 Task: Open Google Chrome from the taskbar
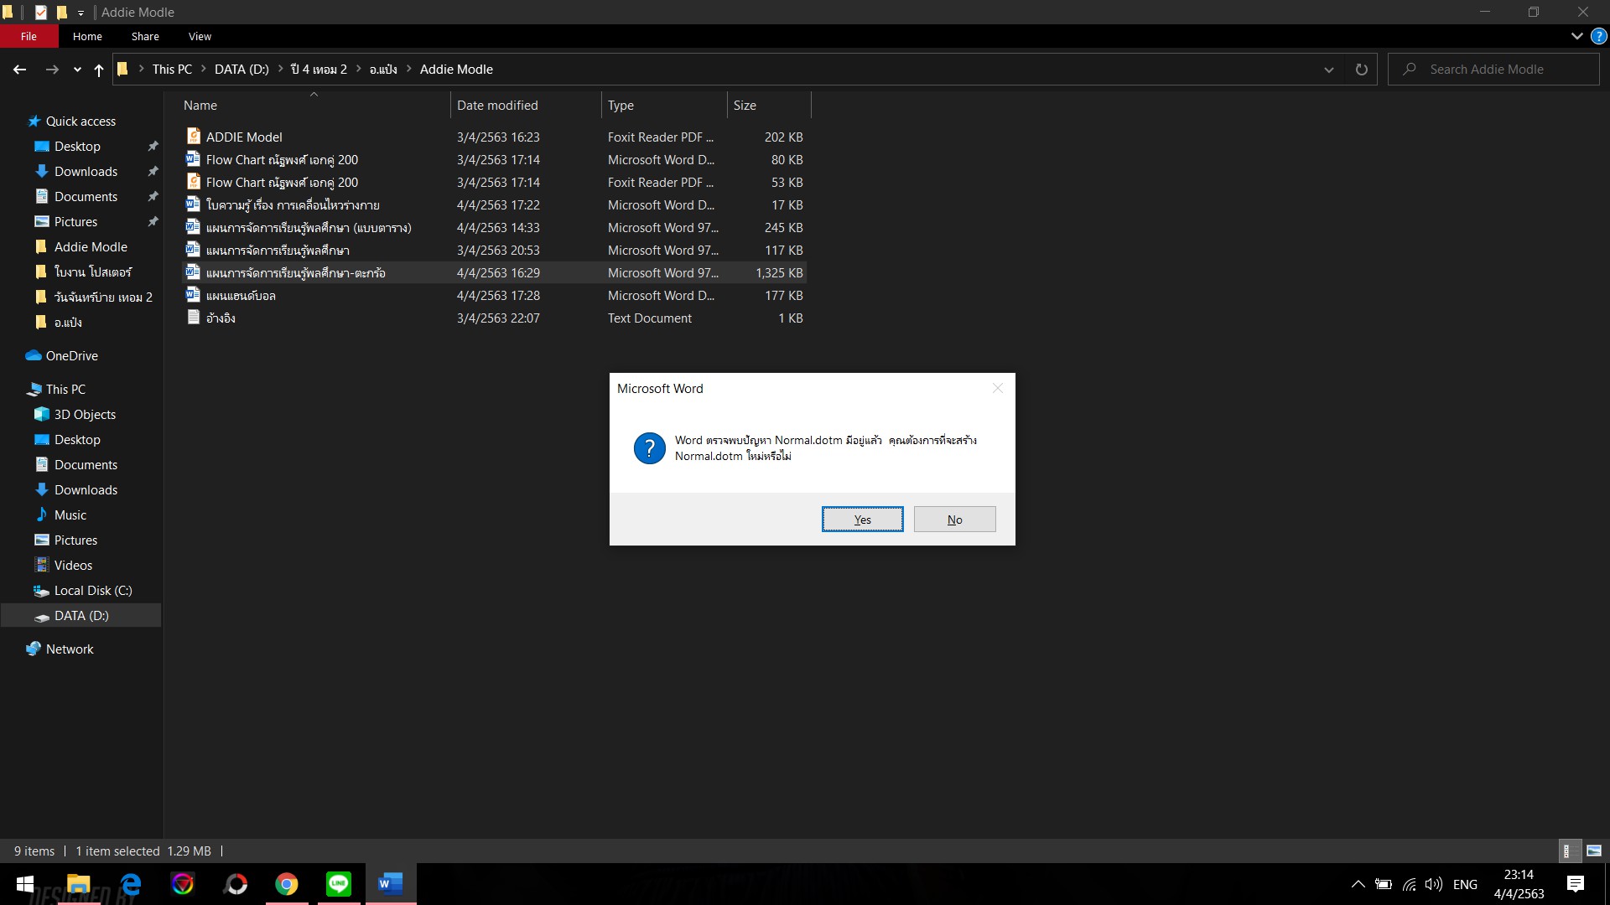pos(287,884)
